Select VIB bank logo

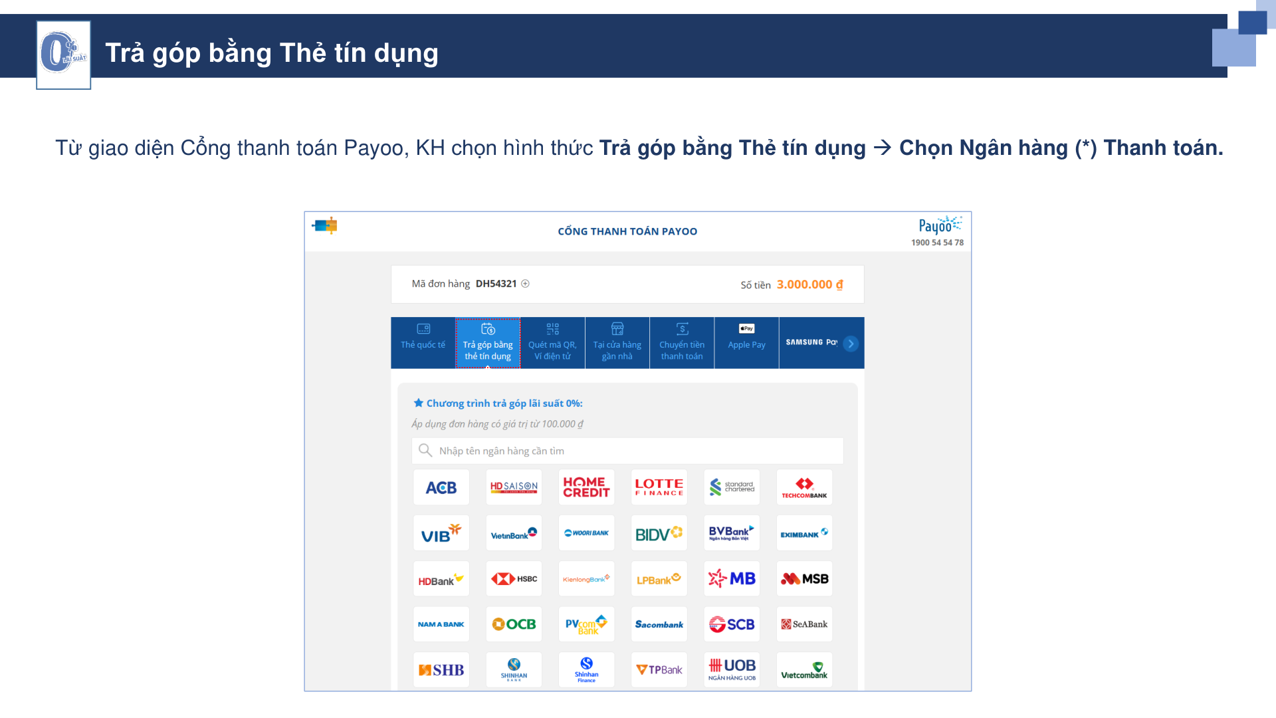coord(441,533)
